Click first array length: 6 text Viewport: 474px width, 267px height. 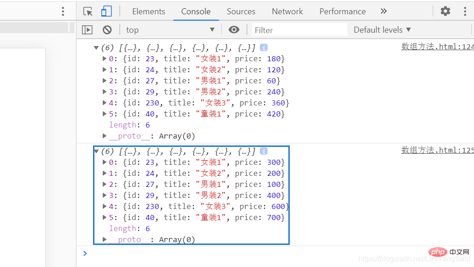[129, 125]
